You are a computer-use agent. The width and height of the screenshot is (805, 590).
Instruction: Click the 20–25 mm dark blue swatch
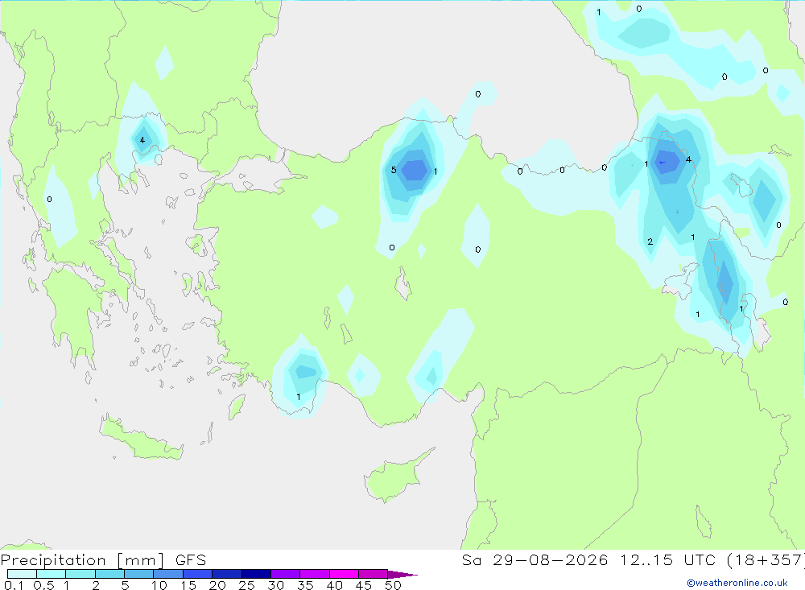click(x=226, y=574)
